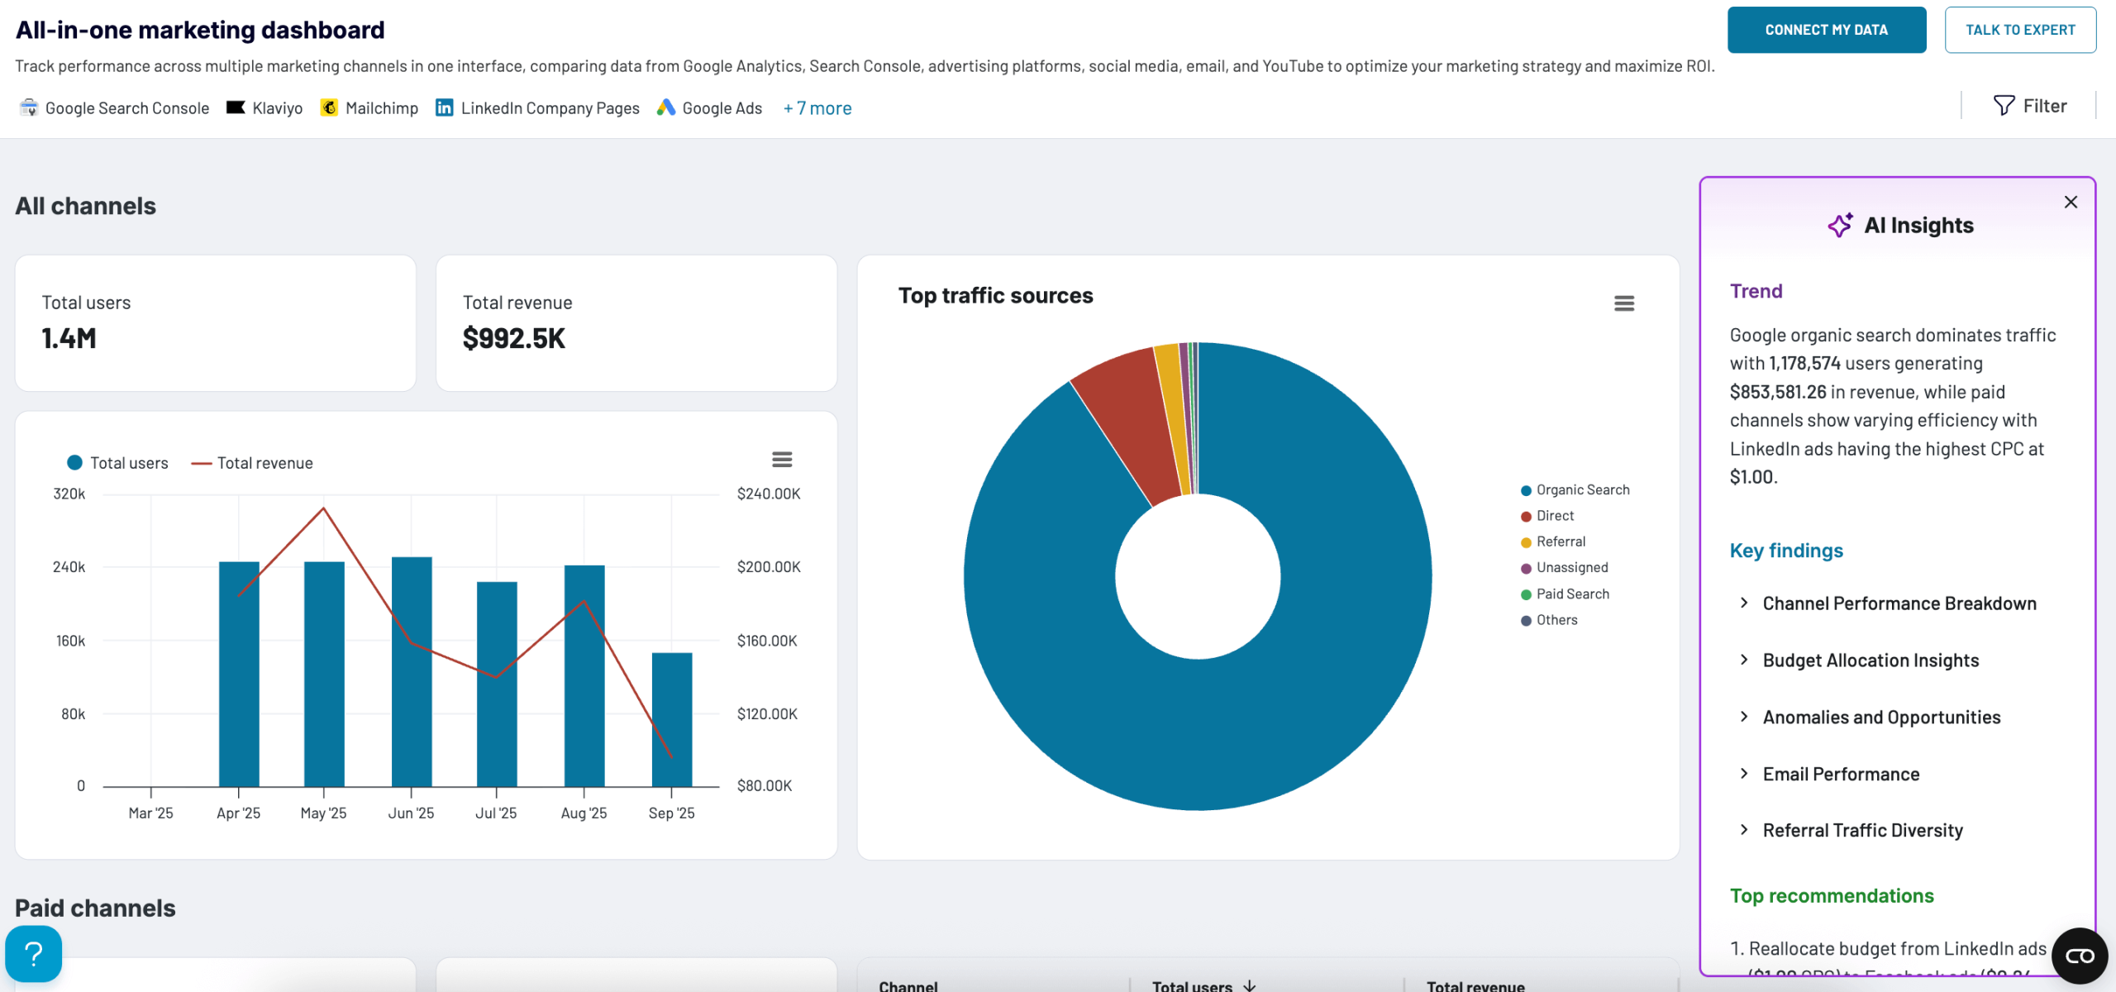Open the funnel Filter control
This screenshot has width=2116, height=992.
(2029, 106)
